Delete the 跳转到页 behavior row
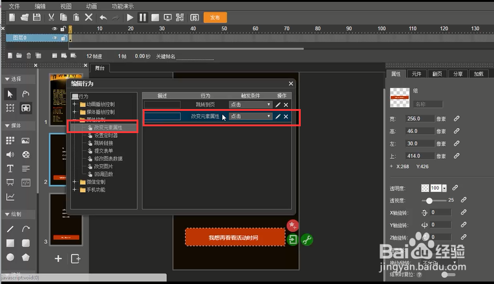Screen dimensions: 494x284 [x=286, y=105]
